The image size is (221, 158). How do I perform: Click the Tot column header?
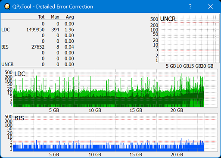[41, 17]
